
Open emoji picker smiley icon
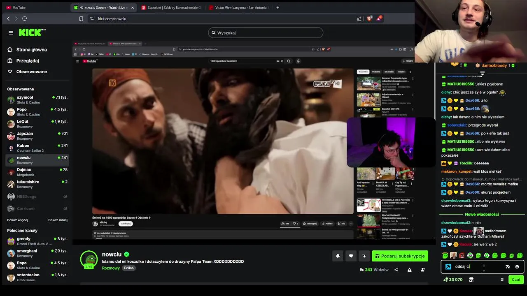click(x=517, y=267)
